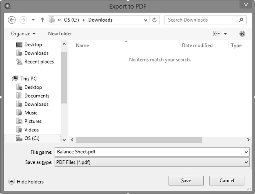Sort by Date modified column header
Screen dimensions: 255x194
click(197, 46)
